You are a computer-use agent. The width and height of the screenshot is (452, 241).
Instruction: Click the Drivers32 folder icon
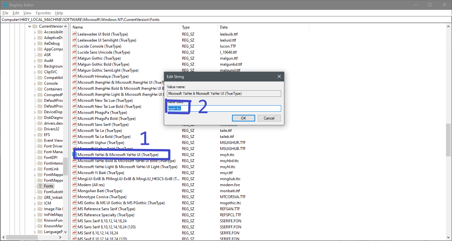[40, 129]
